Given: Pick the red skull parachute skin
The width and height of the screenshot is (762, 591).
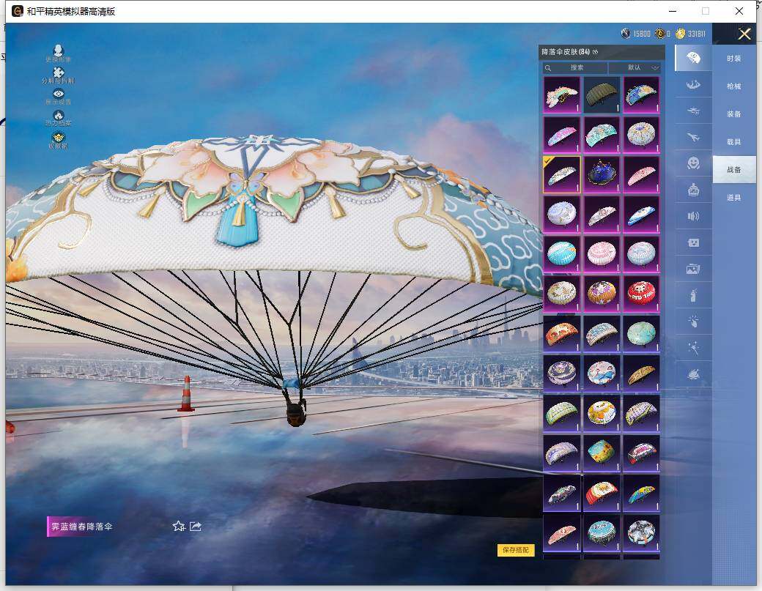Looking at the screenshot, I should (x=641, y=293).
